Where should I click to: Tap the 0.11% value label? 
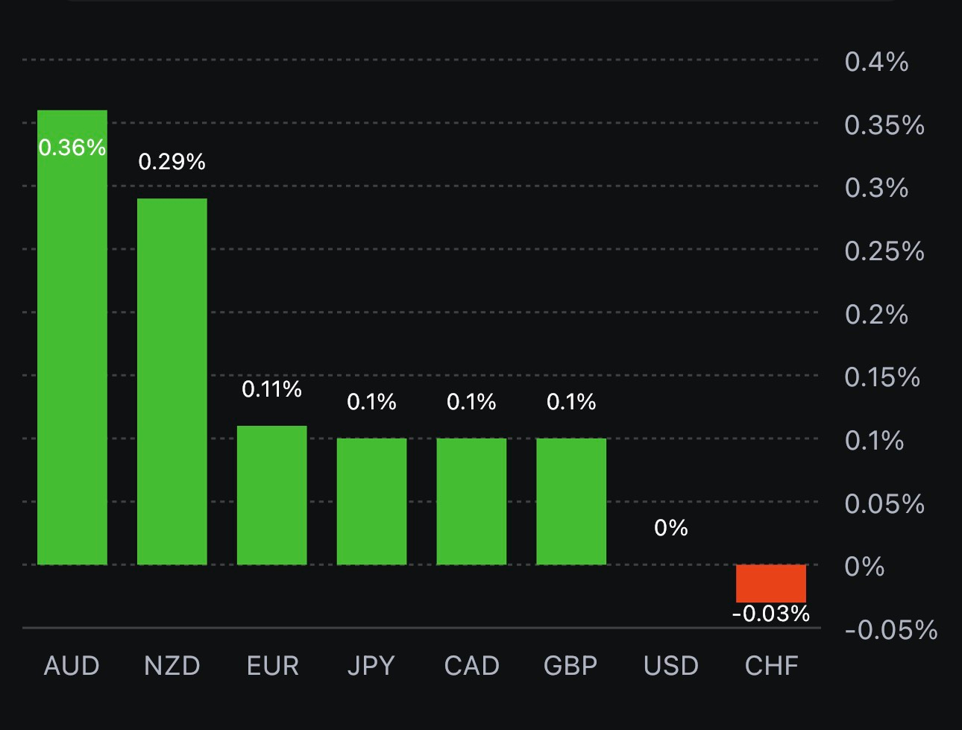tap(272, 388)
